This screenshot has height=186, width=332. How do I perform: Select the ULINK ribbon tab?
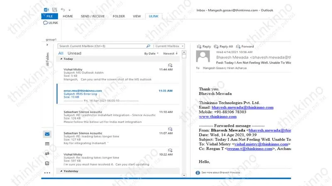click(x=154, y=16)
